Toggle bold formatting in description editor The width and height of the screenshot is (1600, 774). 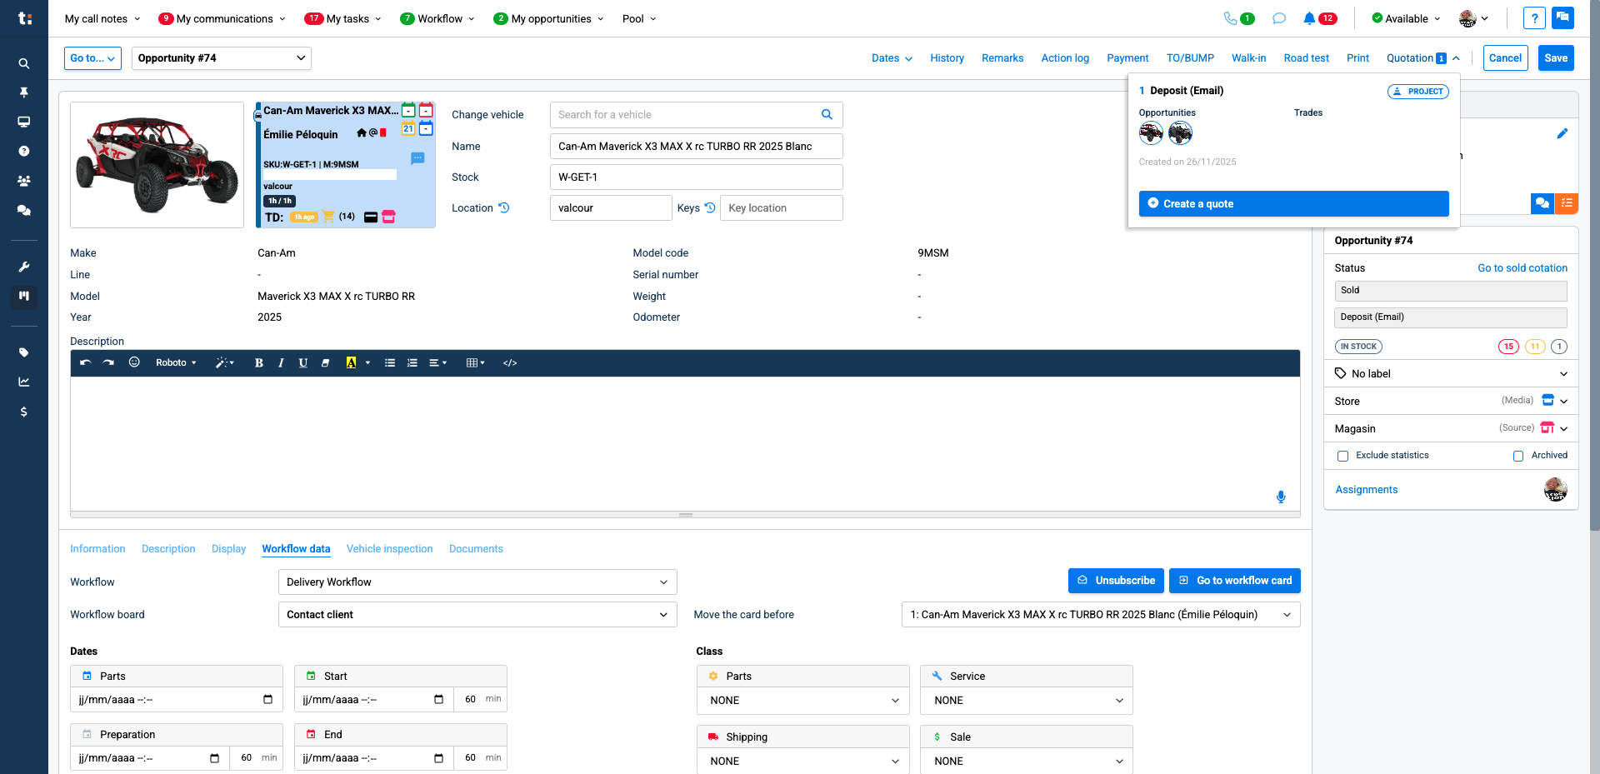point(259,362)
